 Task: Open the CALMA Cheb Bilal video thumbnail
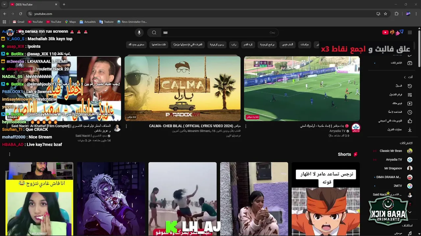coord(183,88)
